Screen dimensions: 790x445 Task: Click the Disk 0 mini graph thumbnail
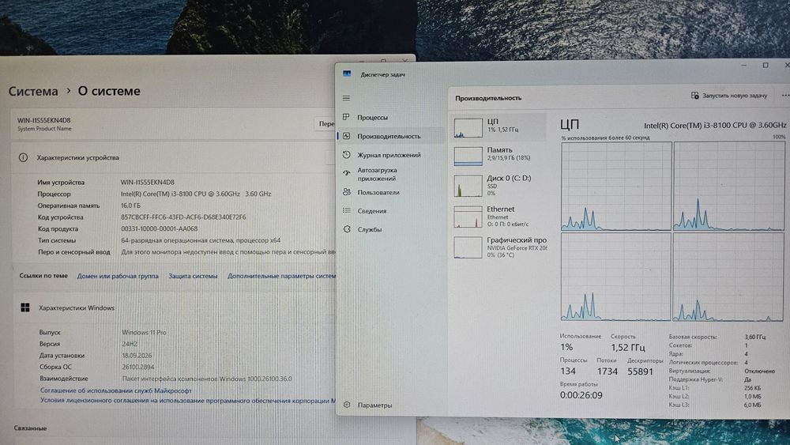tap(468, 186)
